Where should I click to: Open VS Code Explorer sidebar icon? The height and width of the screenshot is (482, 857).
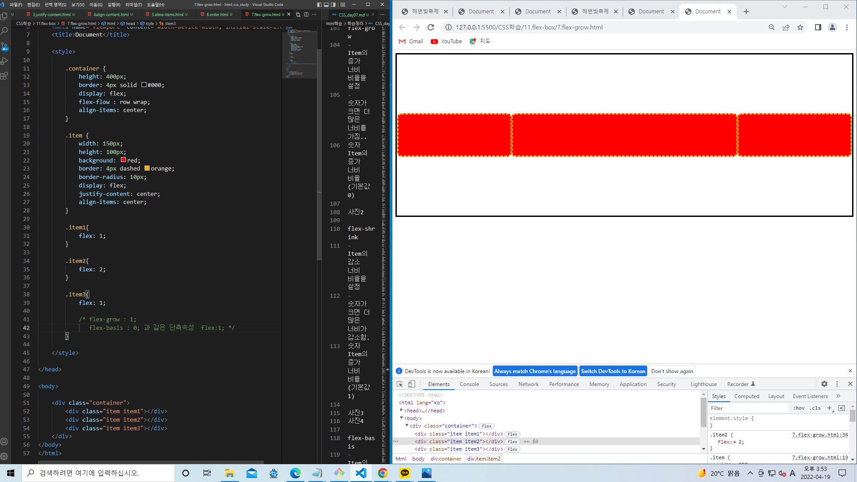tap(4, 16)
